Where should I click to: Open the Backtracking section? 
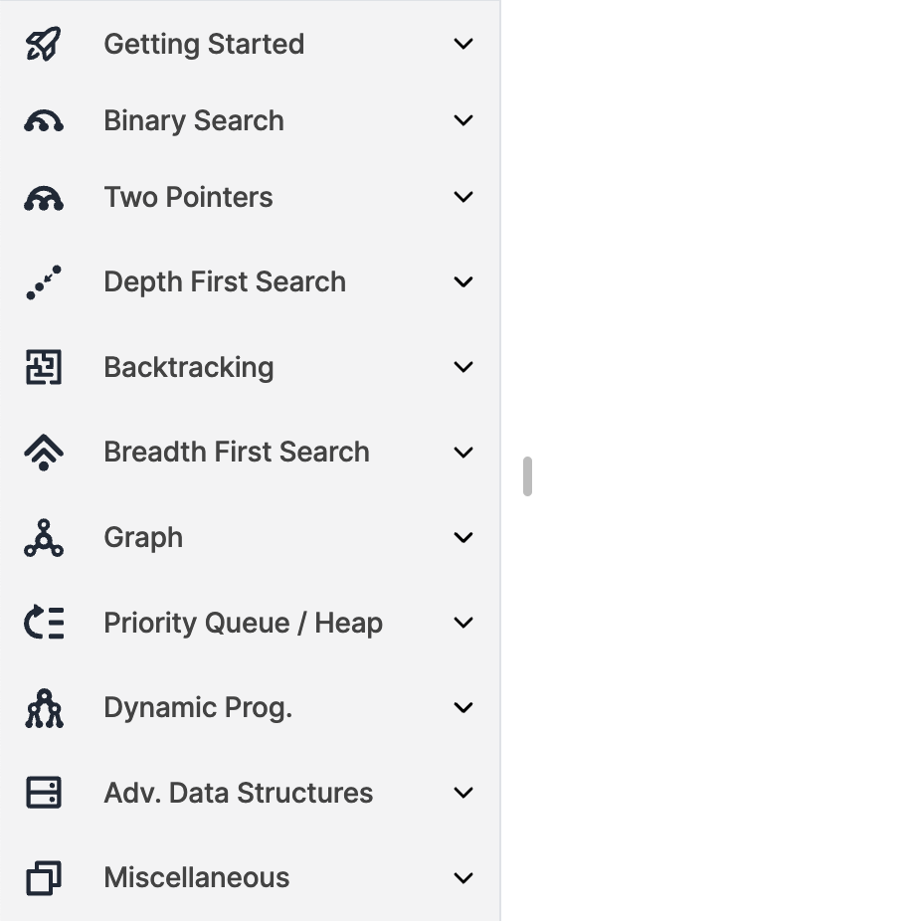(463, 366)
